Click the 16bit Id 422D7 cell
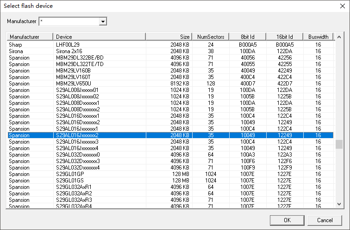The height and width of the screenshot is (230, 350). pyautogui.click(x=285, y=84)
